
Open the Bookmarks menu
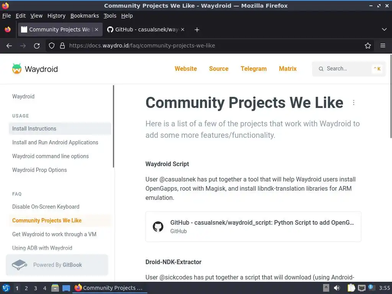[85, 16]
